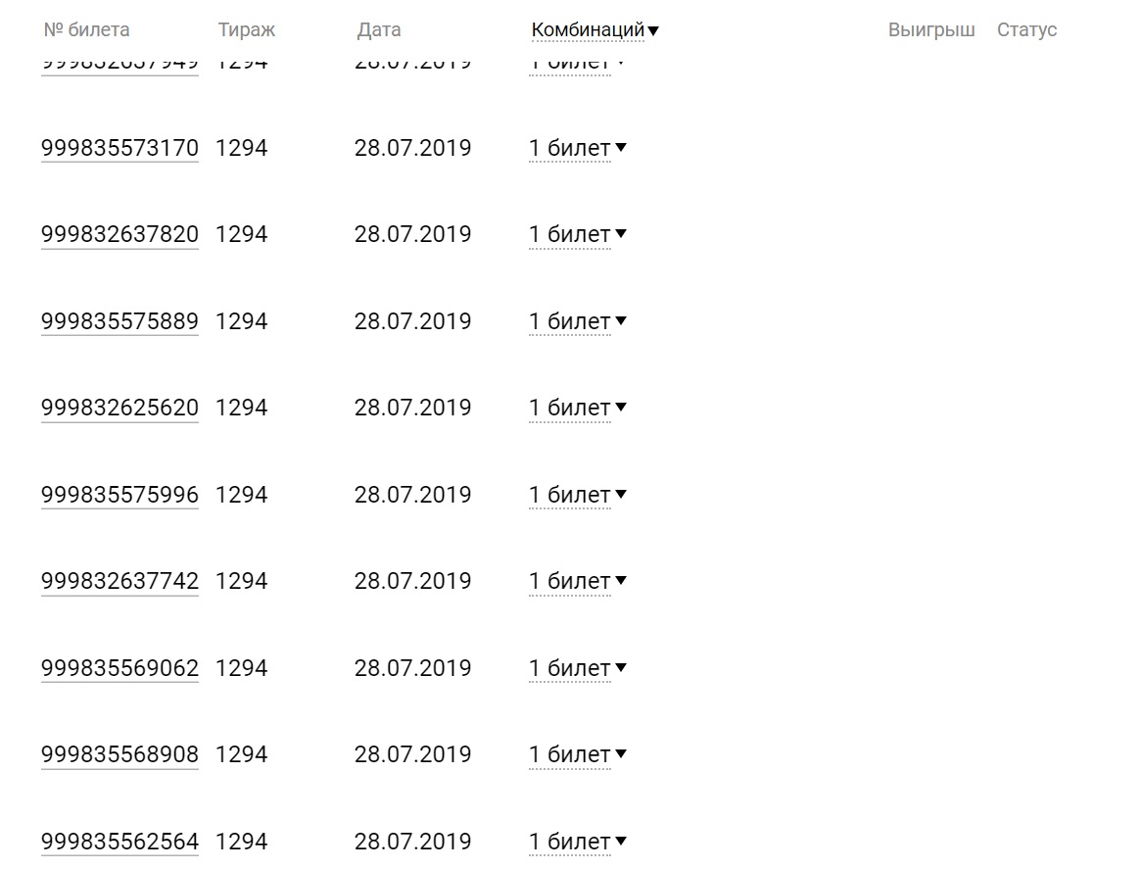1141x869 pixels.
Task: Expand '1 билет' for ticket 999835575996
Action: [577, 495]
